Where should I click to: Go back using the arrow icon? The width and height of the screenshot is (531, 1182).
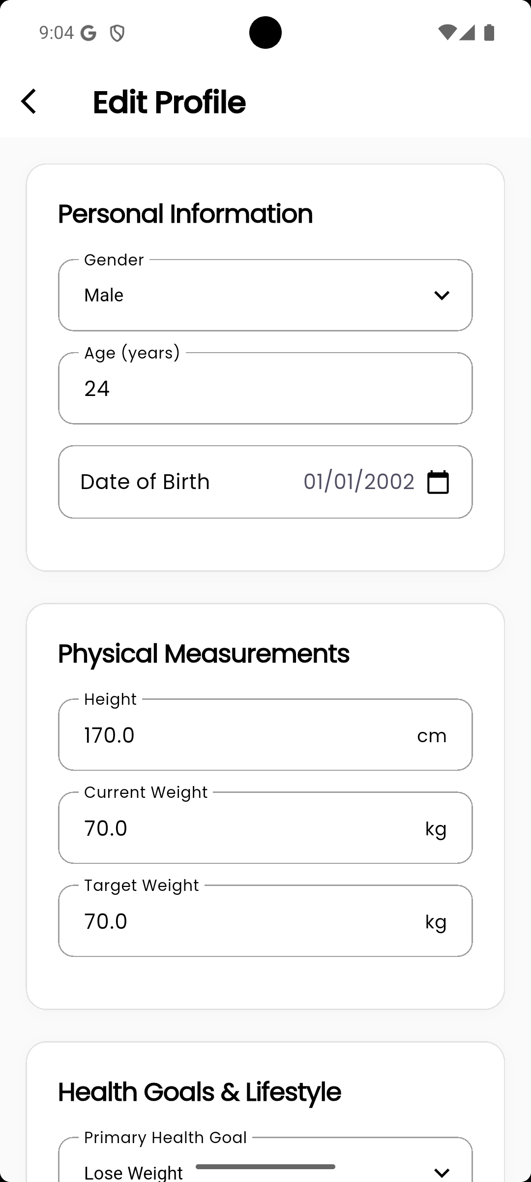coord(29,101)
